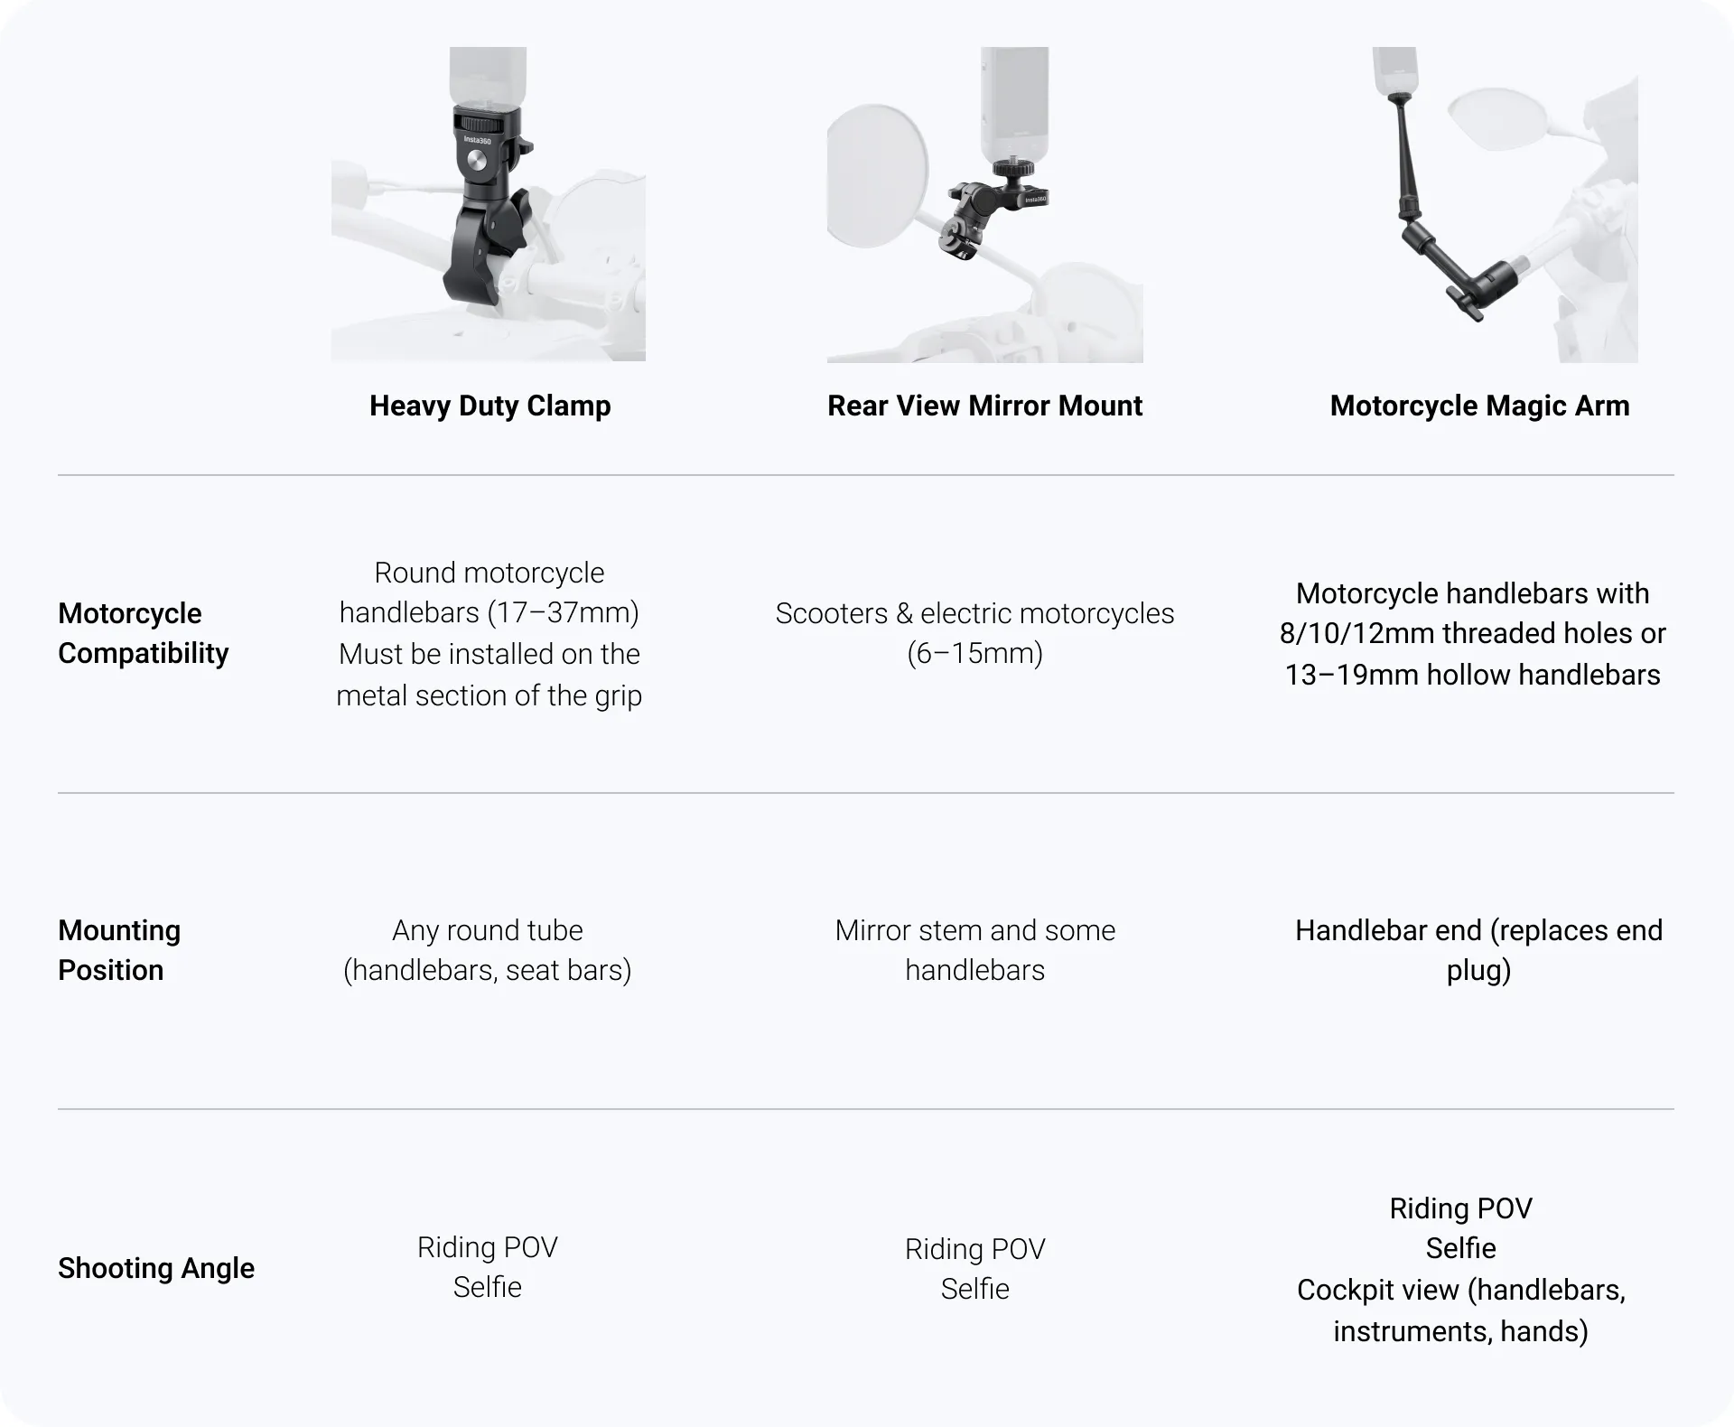Click Heavy Duty Clamp's Riding POV Selfie cell
The width and height of the screenshot is (1734, 1427).
click(x=488, y=1267)
